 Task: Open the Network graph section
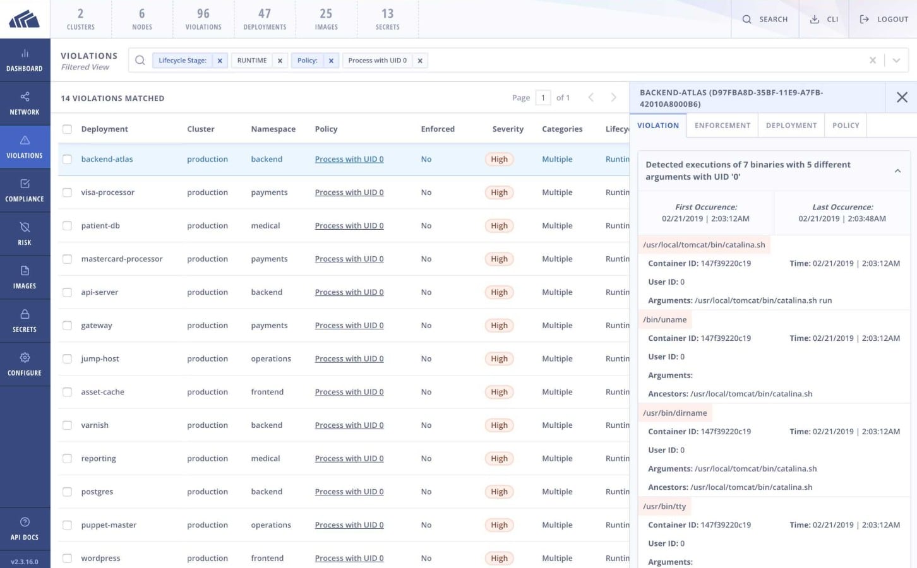click(x=25, y=104)
